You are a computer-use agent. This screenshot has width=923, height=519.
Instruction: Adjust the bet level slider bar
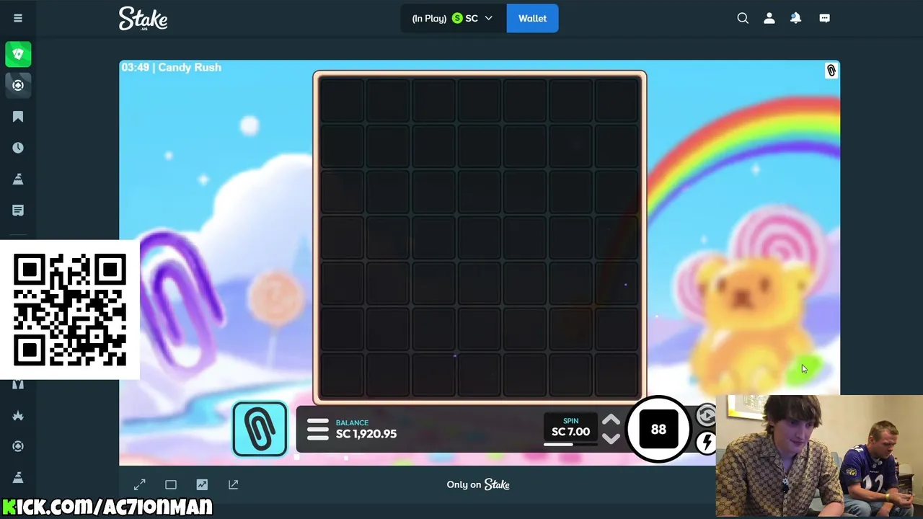570,444
